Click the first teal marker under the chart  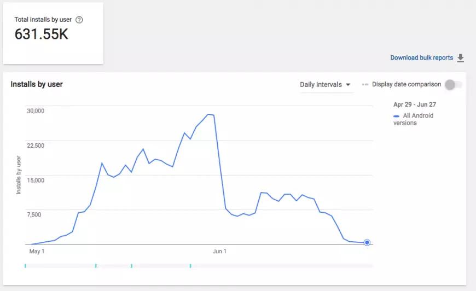point(25,266)
